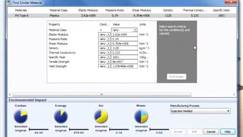Click the scrollbar right arrow
This screenshot has width=243, height=137.
coord(234,94)
